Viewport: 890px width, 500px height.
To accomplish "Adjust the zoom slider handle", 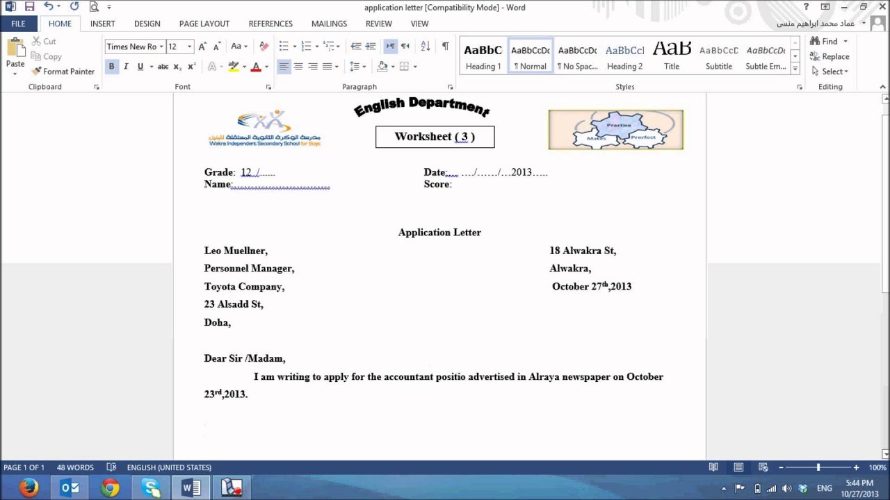I will point(818,467).
